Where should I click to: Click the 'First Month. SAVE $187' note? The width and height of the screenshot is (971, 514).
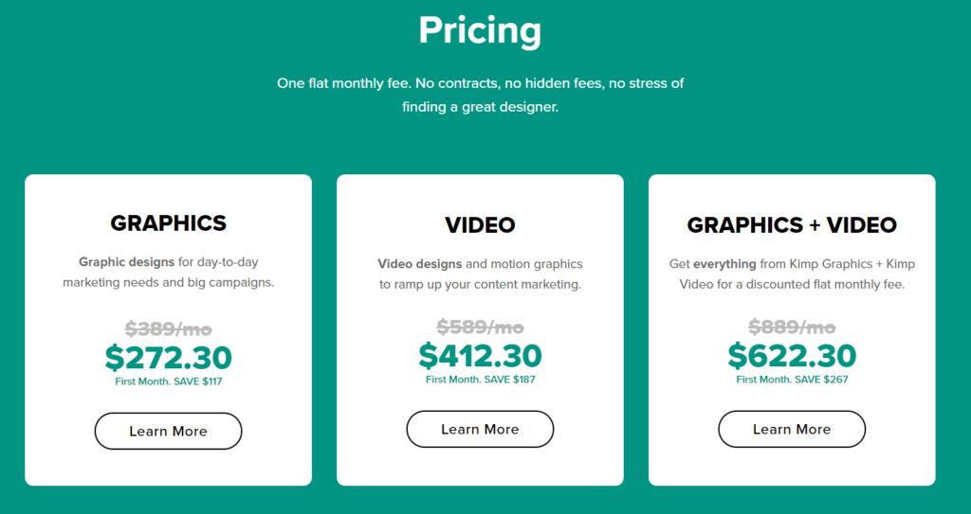click(480, 380)
